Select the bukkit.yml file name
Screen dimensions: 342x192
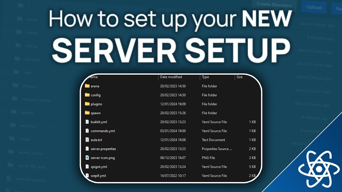[x=99, y=122]
